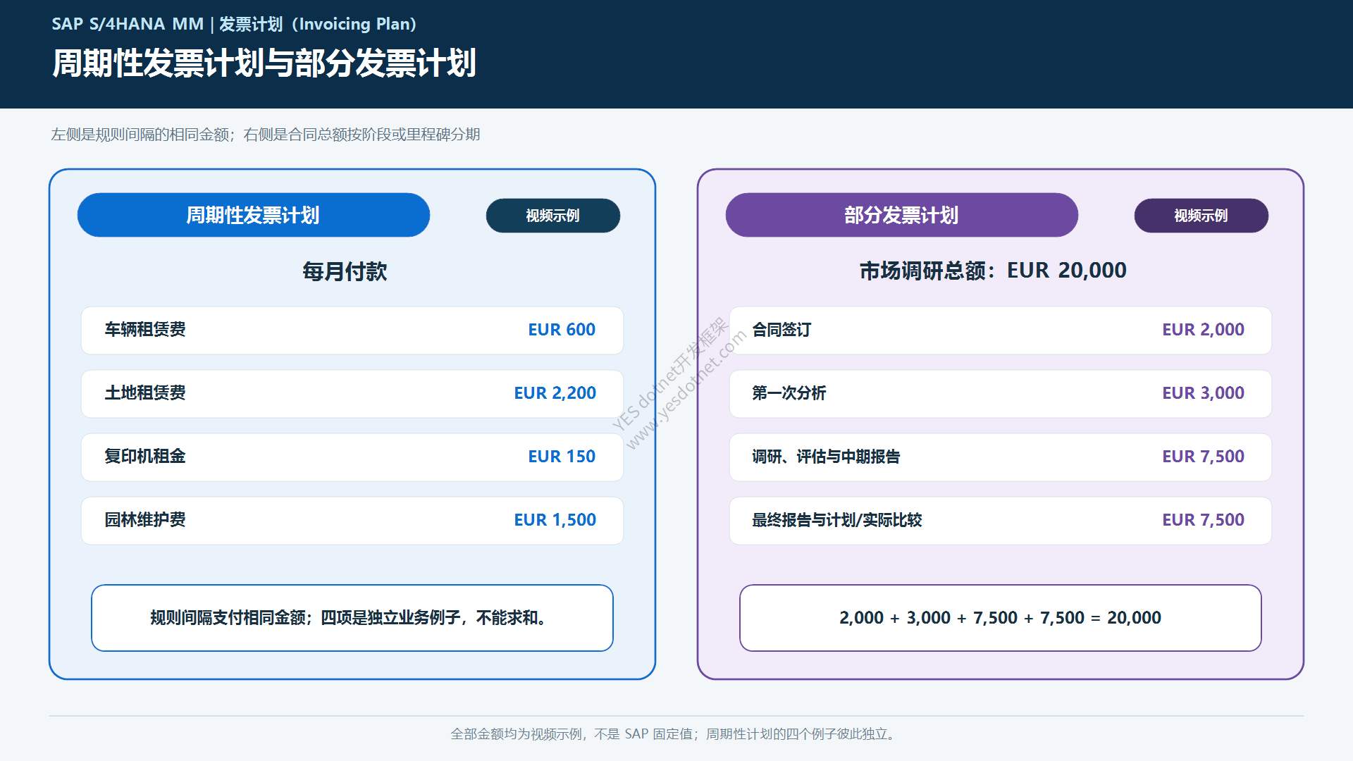Select the 车辆租赁费 row
This screenshot has width=1353, height=761.
352,330
